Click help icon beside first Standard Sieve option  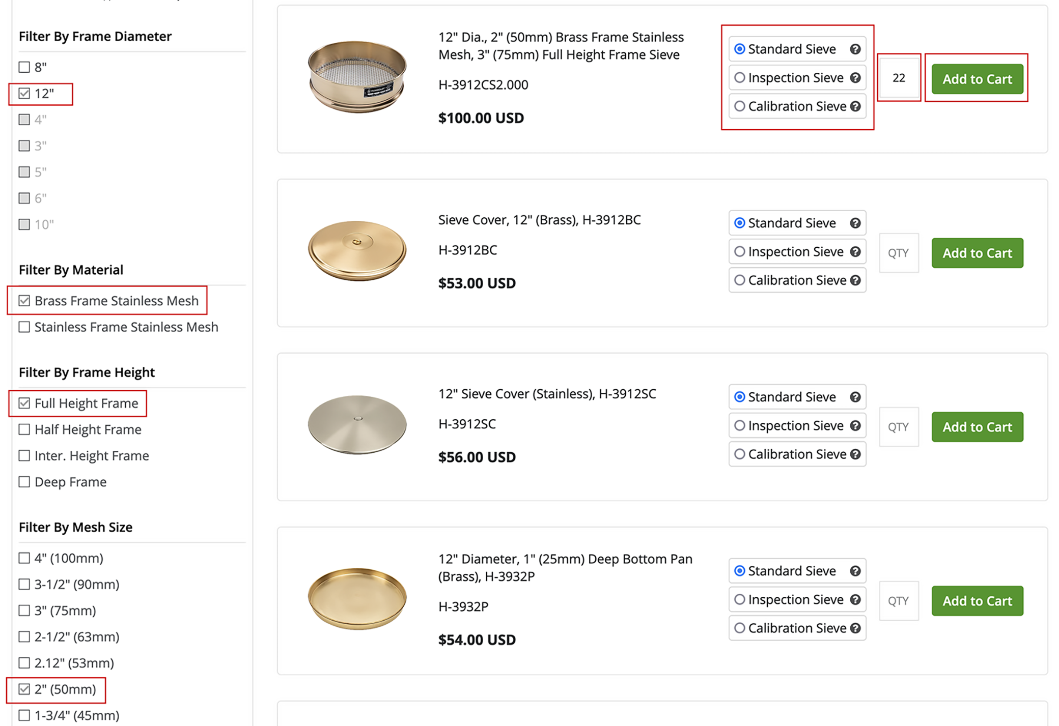point(855,49)
